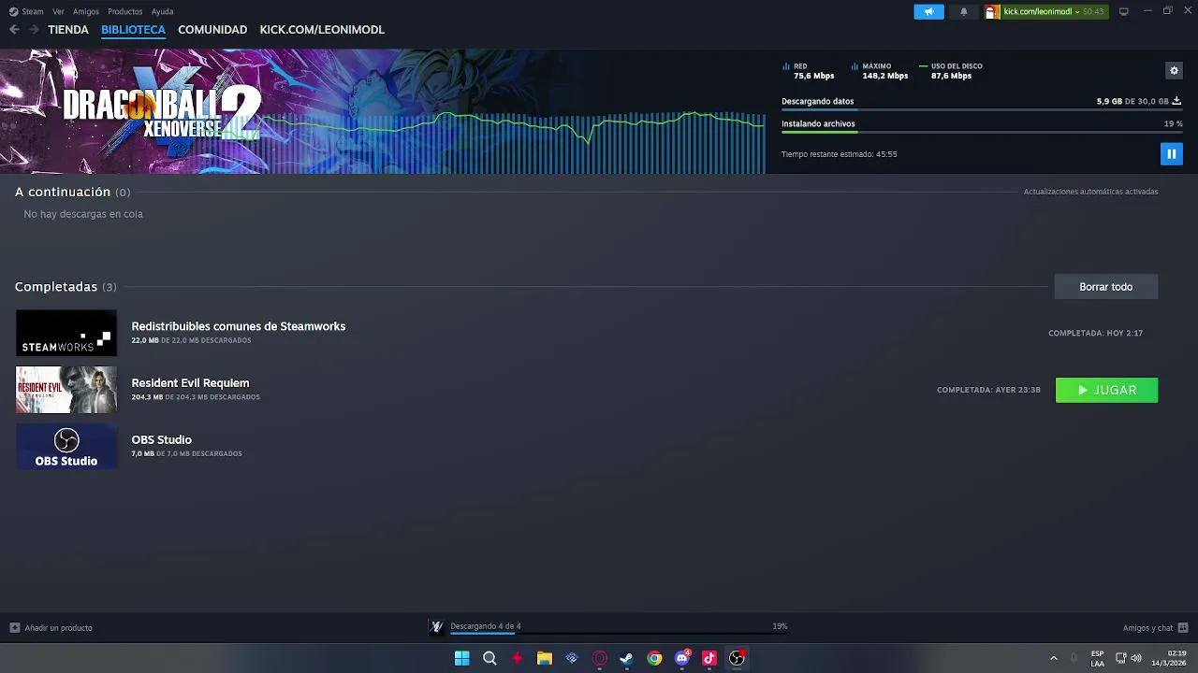Screen dimensions: 1198x673
Task: Select the Resident Evil Requiem title
Action: [x=190, y=383]
